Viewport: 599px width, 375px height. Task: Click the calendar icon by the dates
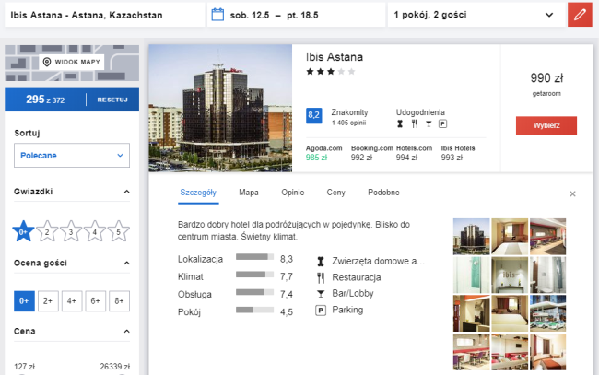(x=217, y=15)
